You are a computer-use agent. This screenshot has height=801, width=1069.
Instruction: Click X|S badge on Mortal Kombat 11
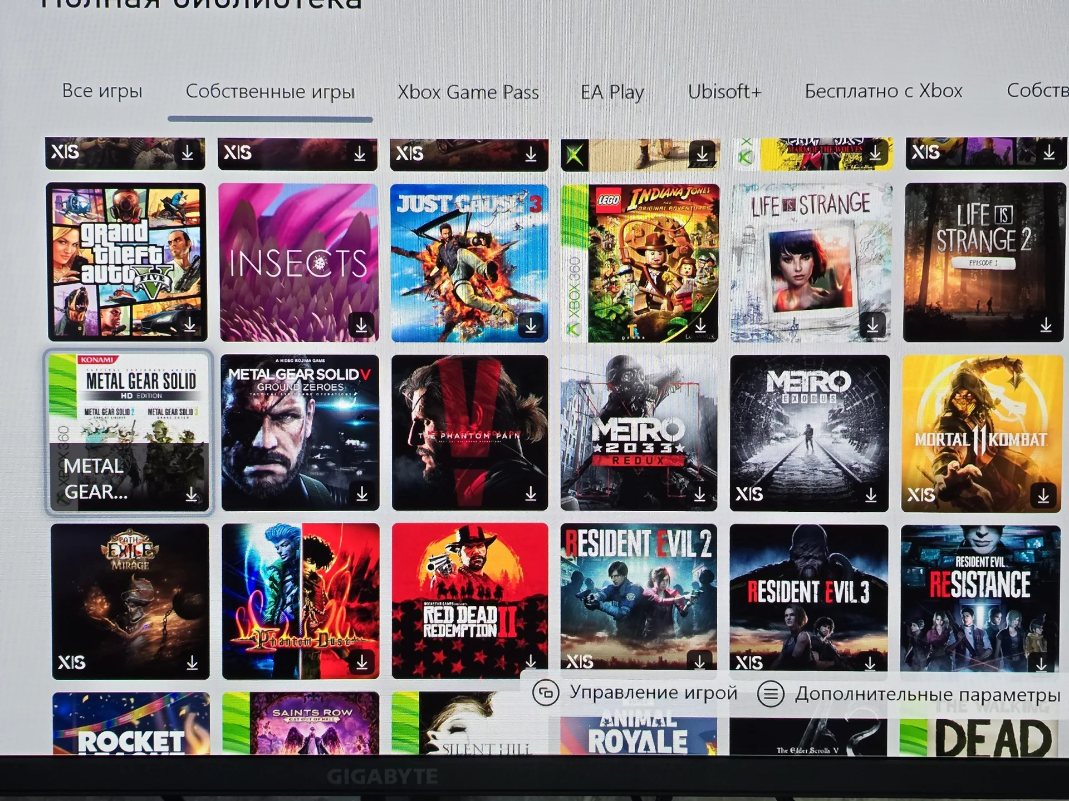[921, 495]
